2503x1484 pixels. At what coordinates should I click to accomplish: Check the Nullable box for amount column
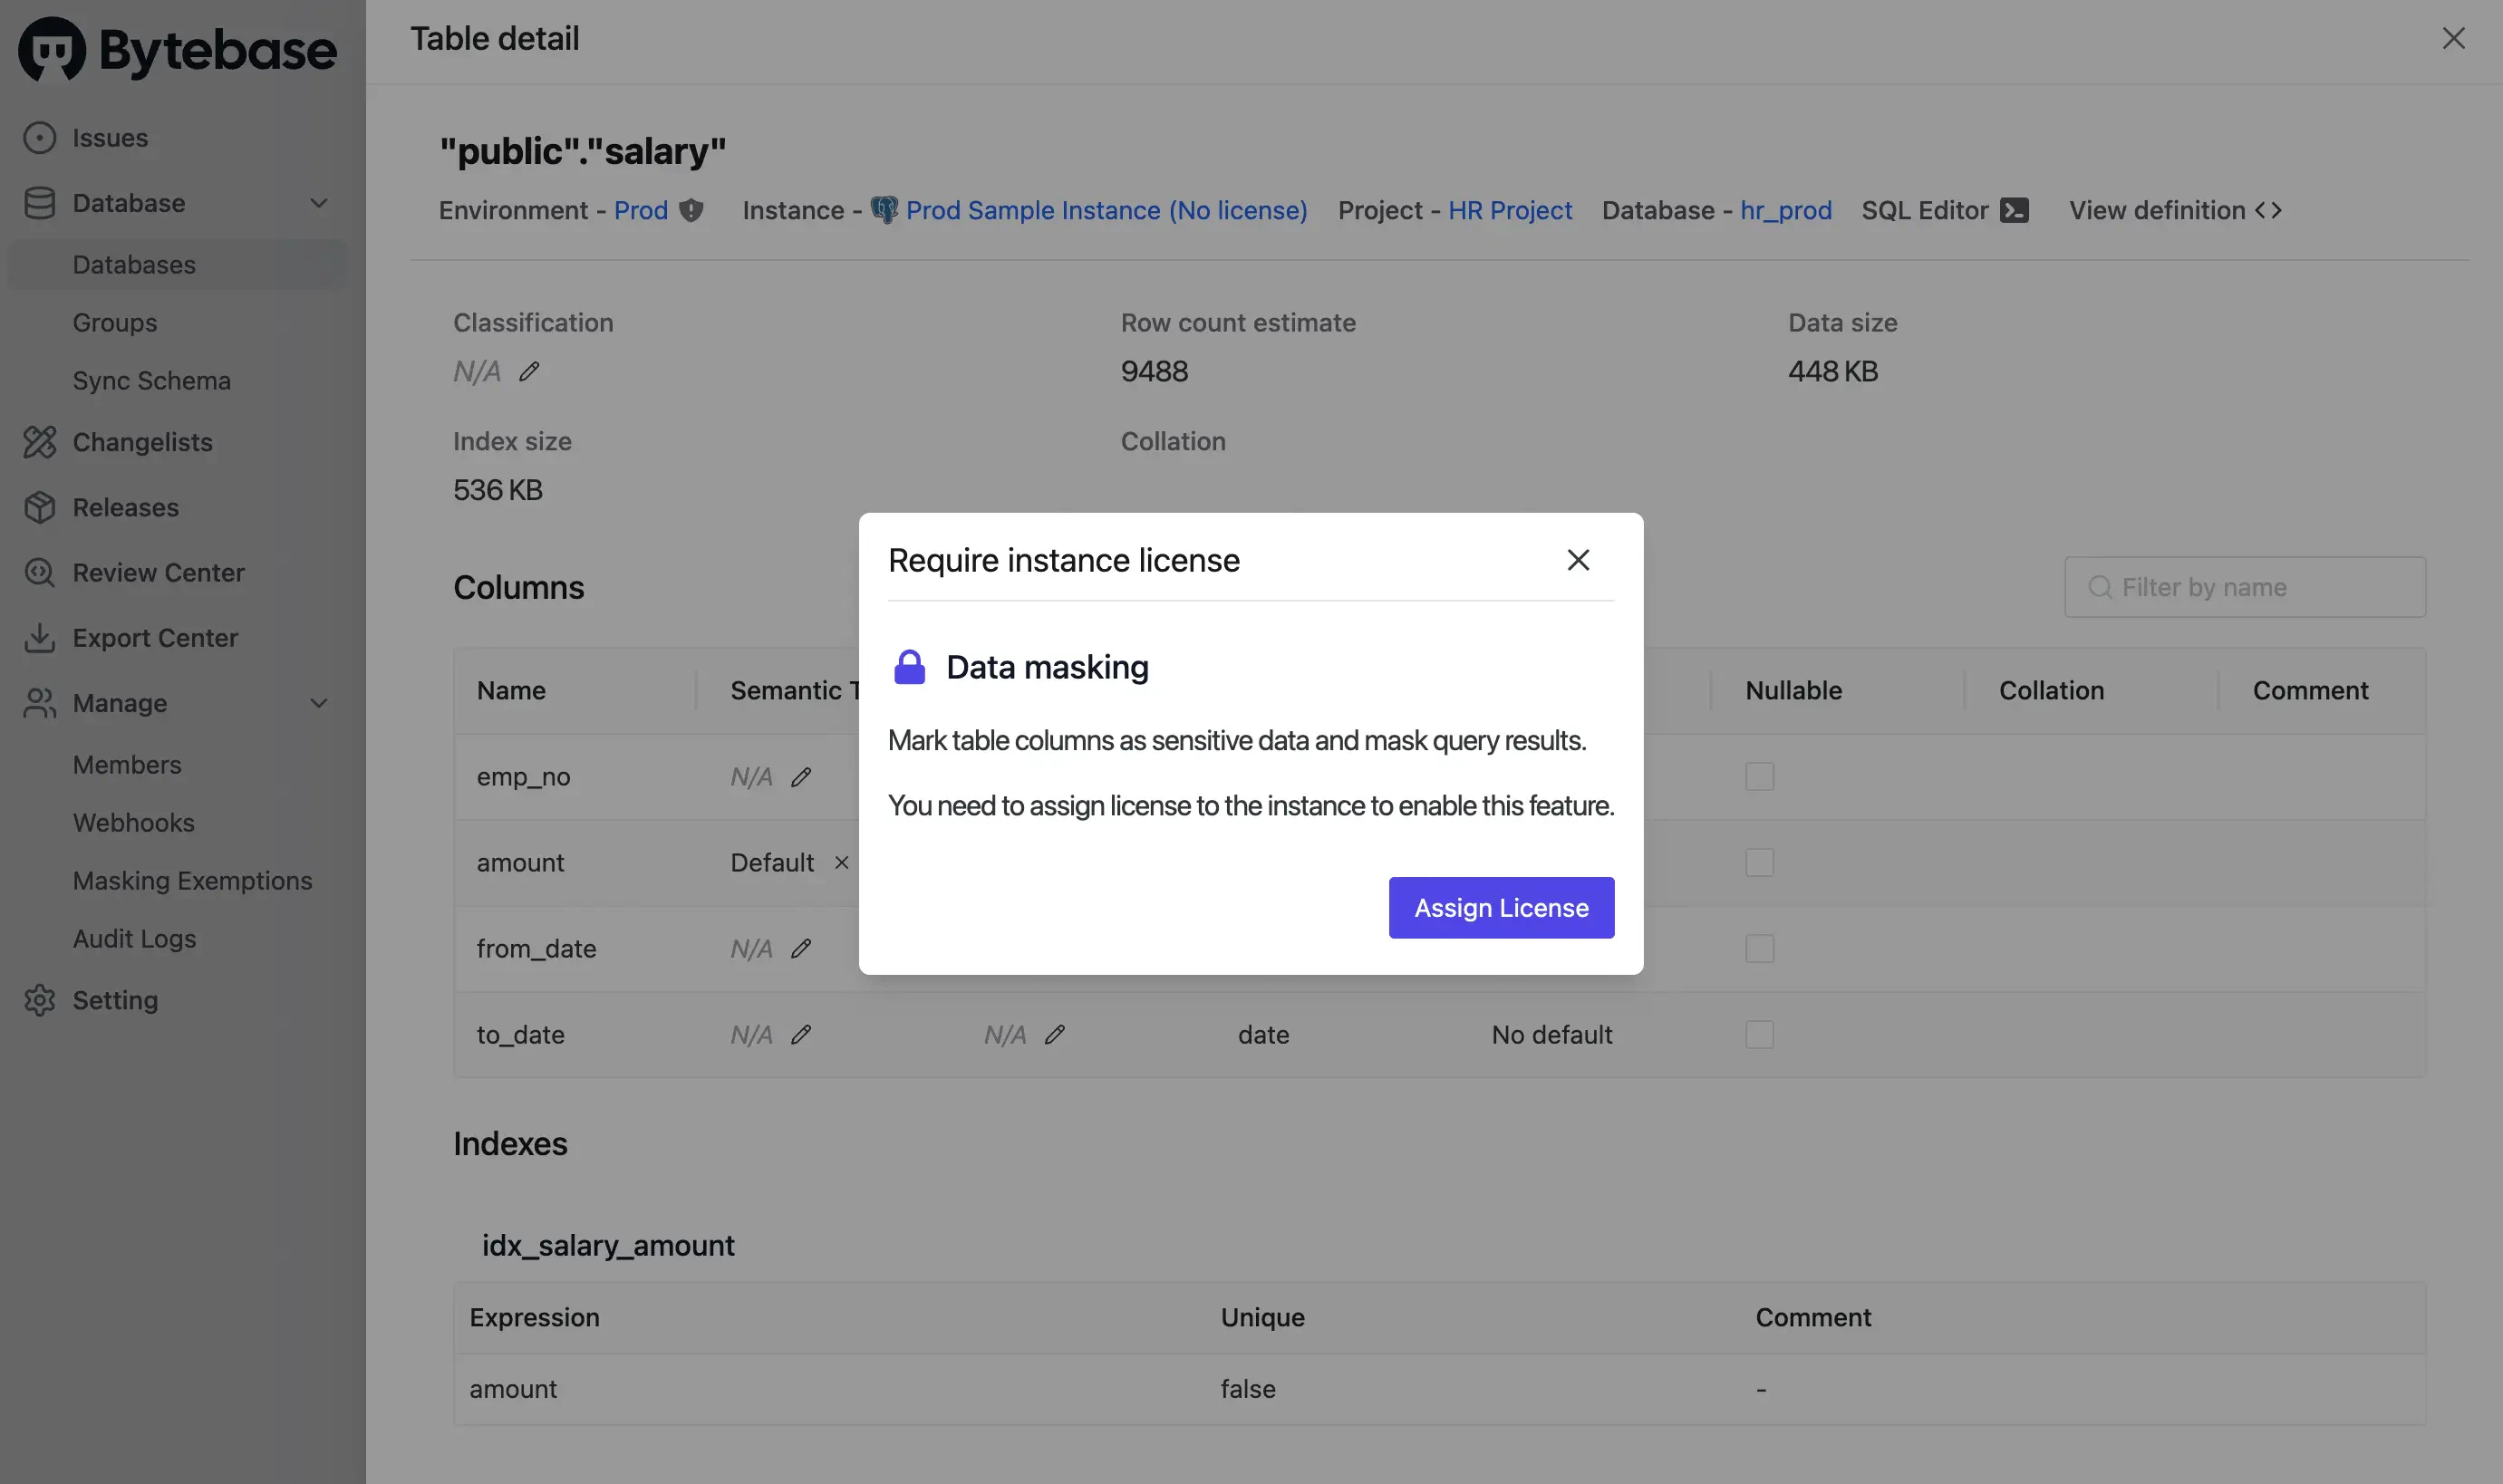click(x=1759, y=862)
